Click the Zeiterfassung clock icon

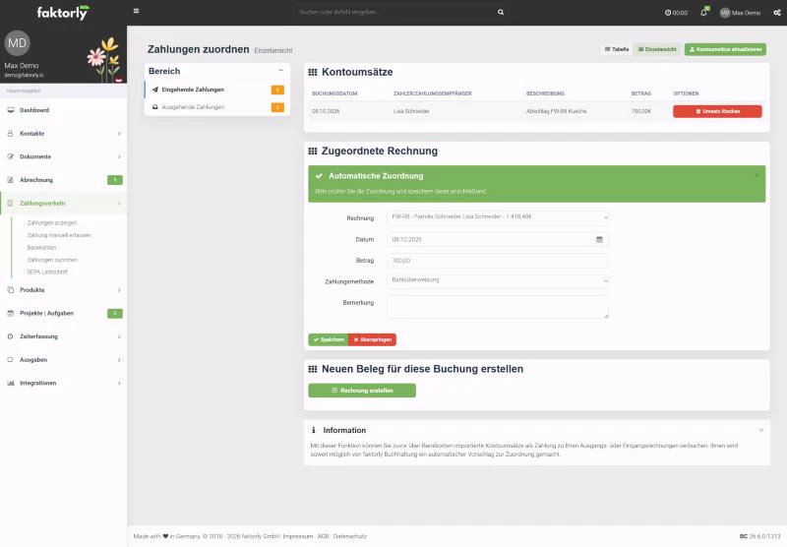pyautogui.click(x=11, y=336)
